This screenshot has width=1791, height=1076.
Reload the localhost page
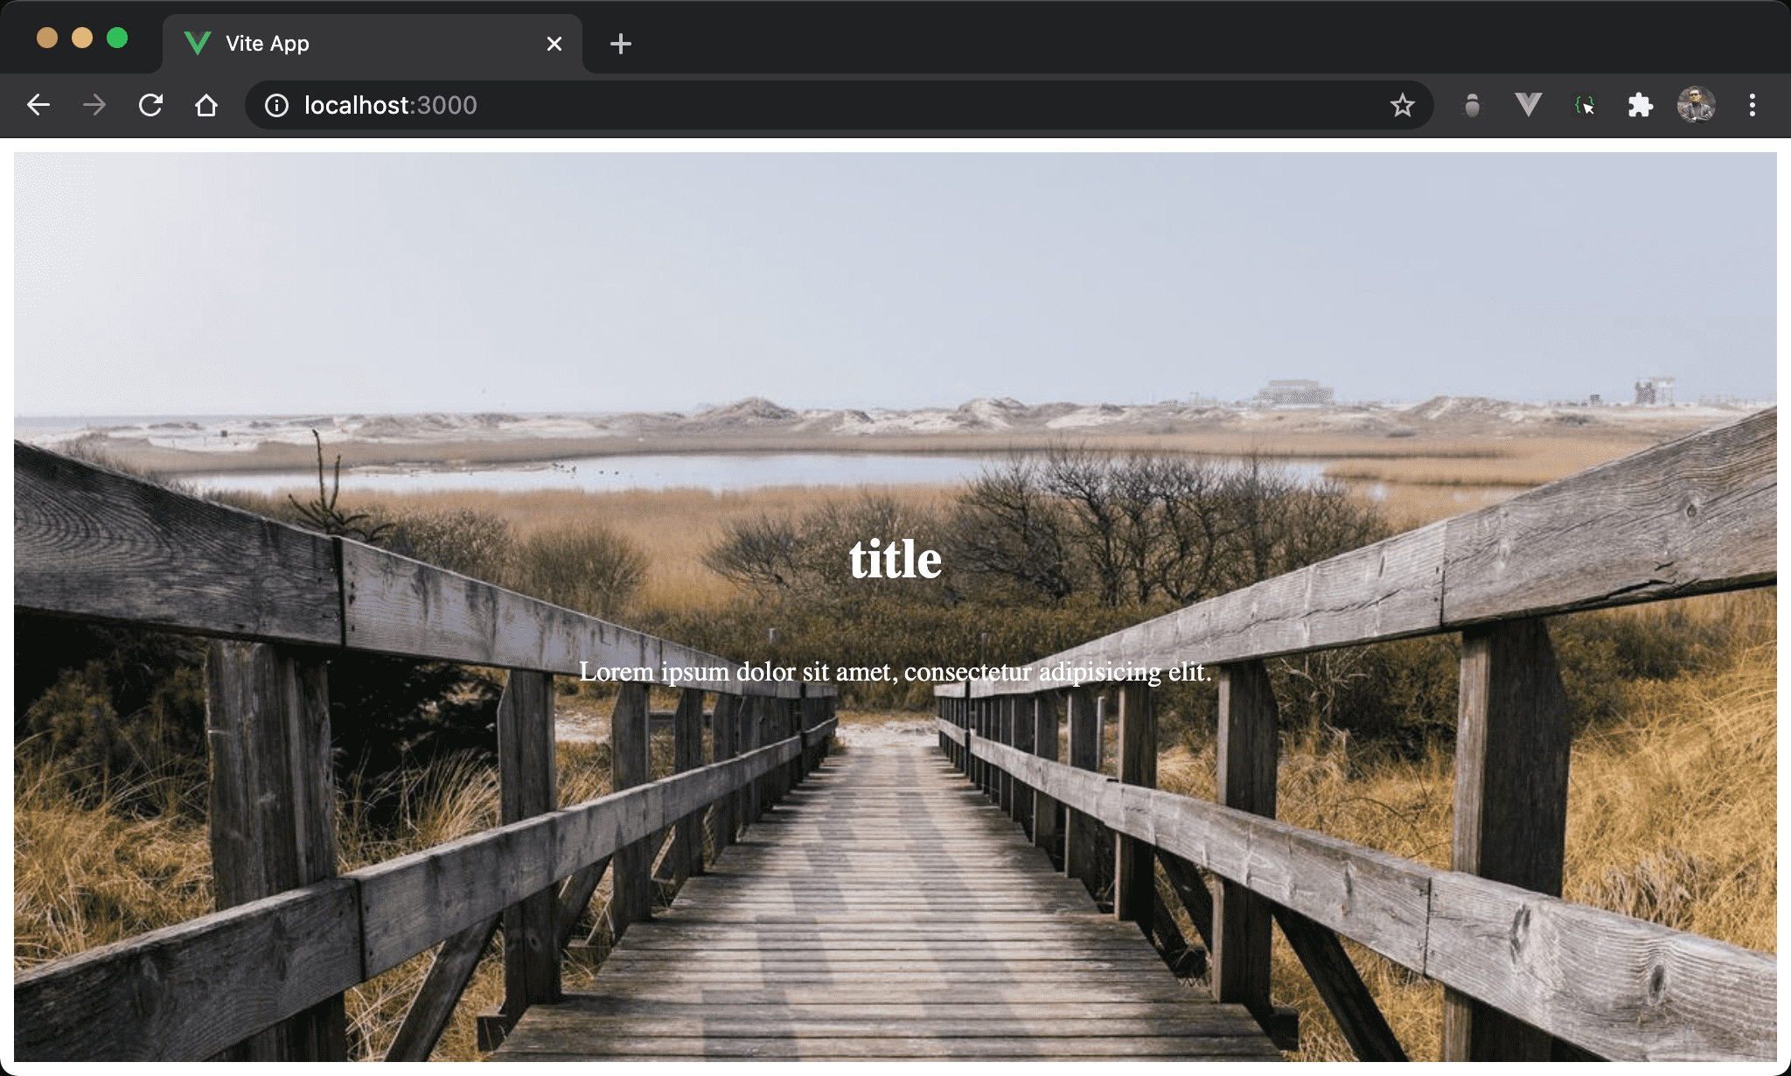(150, 106)
